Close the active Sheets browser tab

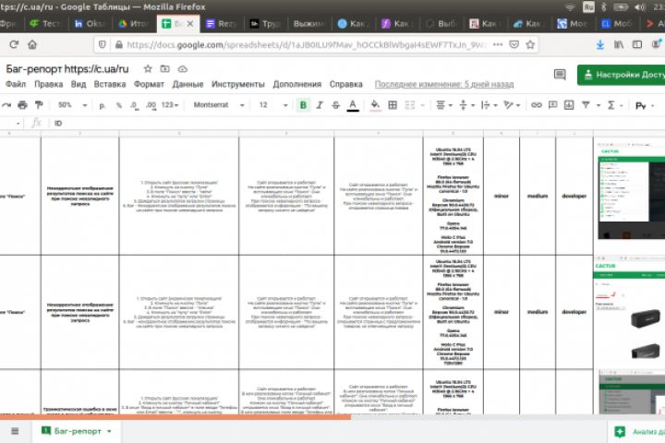[x=190, y=24]
